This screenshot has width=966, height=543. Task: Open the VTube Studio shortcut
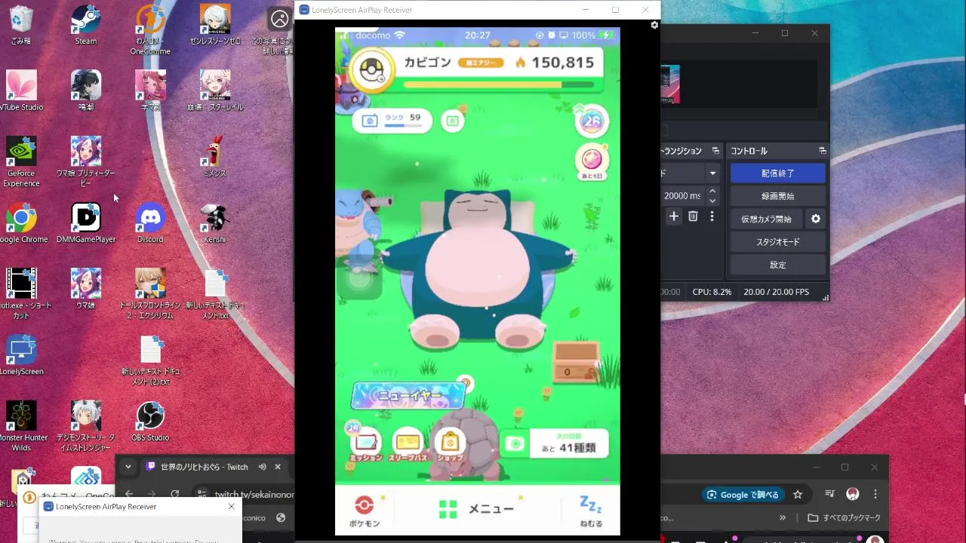pos(21,90)
